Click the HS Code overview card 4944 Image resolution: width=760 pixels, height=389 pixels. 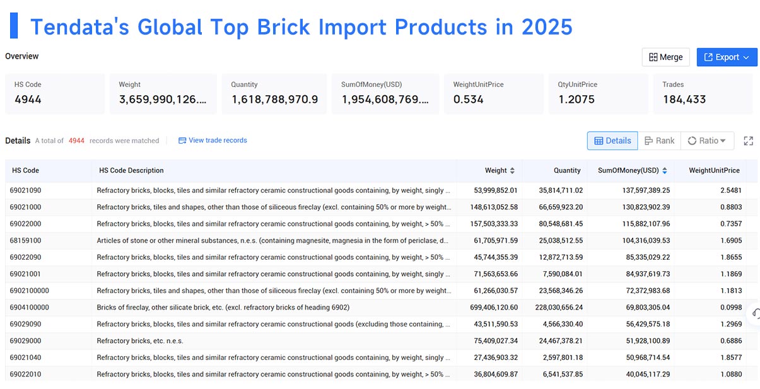55,94
